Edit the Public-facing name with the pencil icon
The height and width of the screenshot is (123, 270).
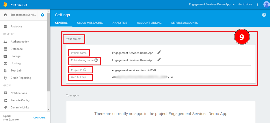pyautogui.click(x=159, y=60)
